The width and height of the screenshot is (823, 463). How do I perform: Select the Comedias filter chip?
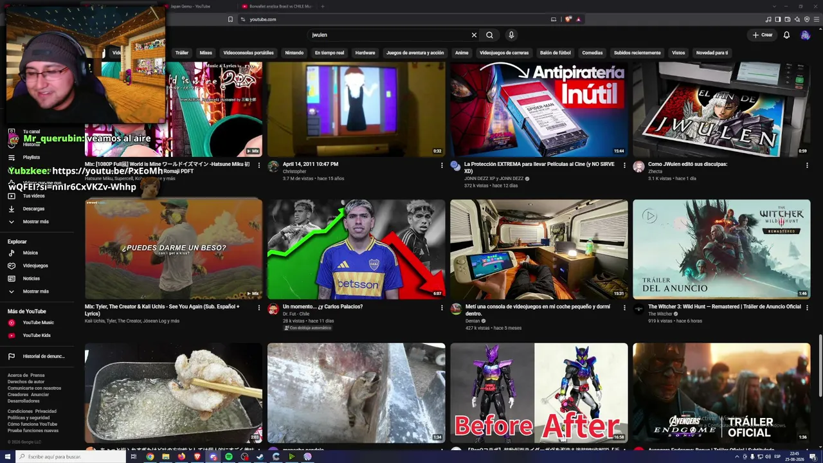592,53
